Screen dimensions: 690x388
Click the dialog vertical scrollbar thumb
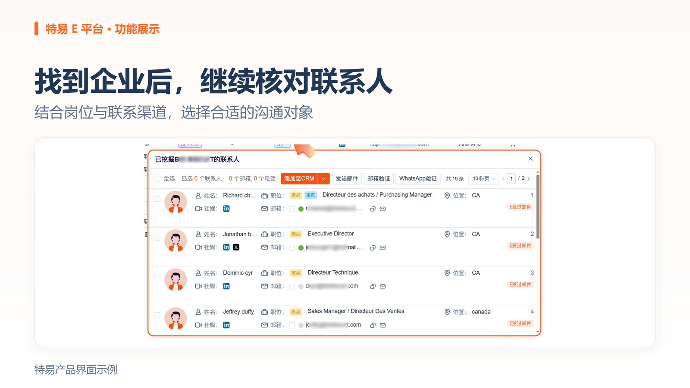538,207
